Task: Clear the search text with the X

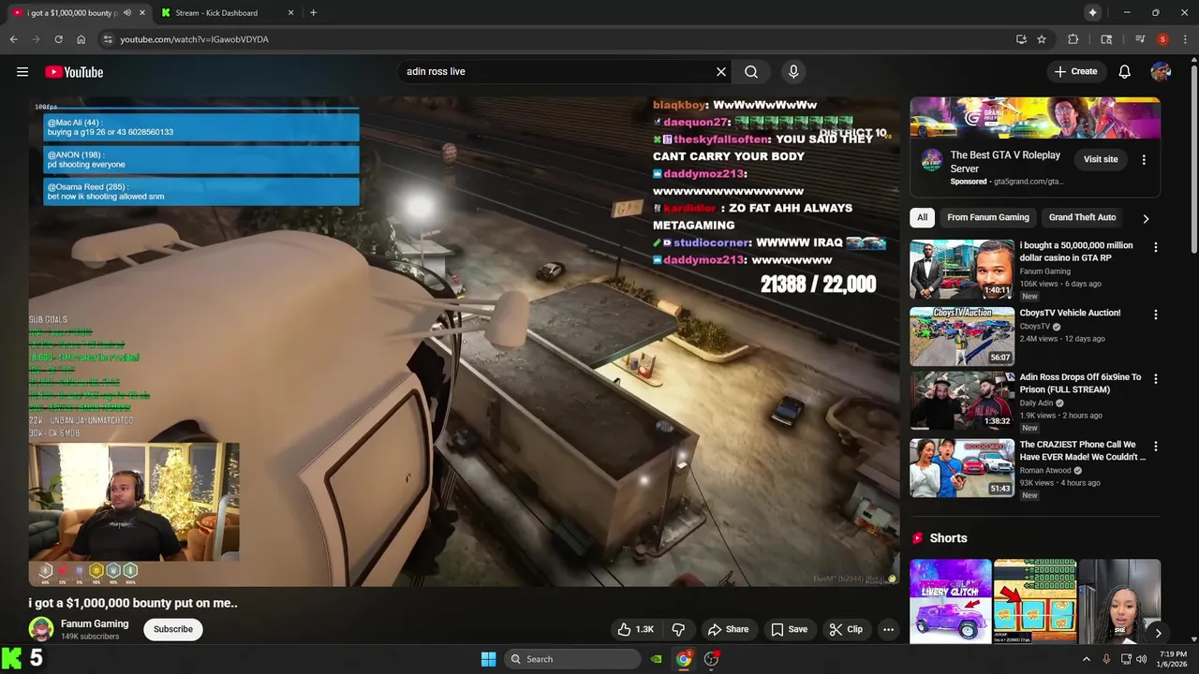Action: [x=721, y=71]
